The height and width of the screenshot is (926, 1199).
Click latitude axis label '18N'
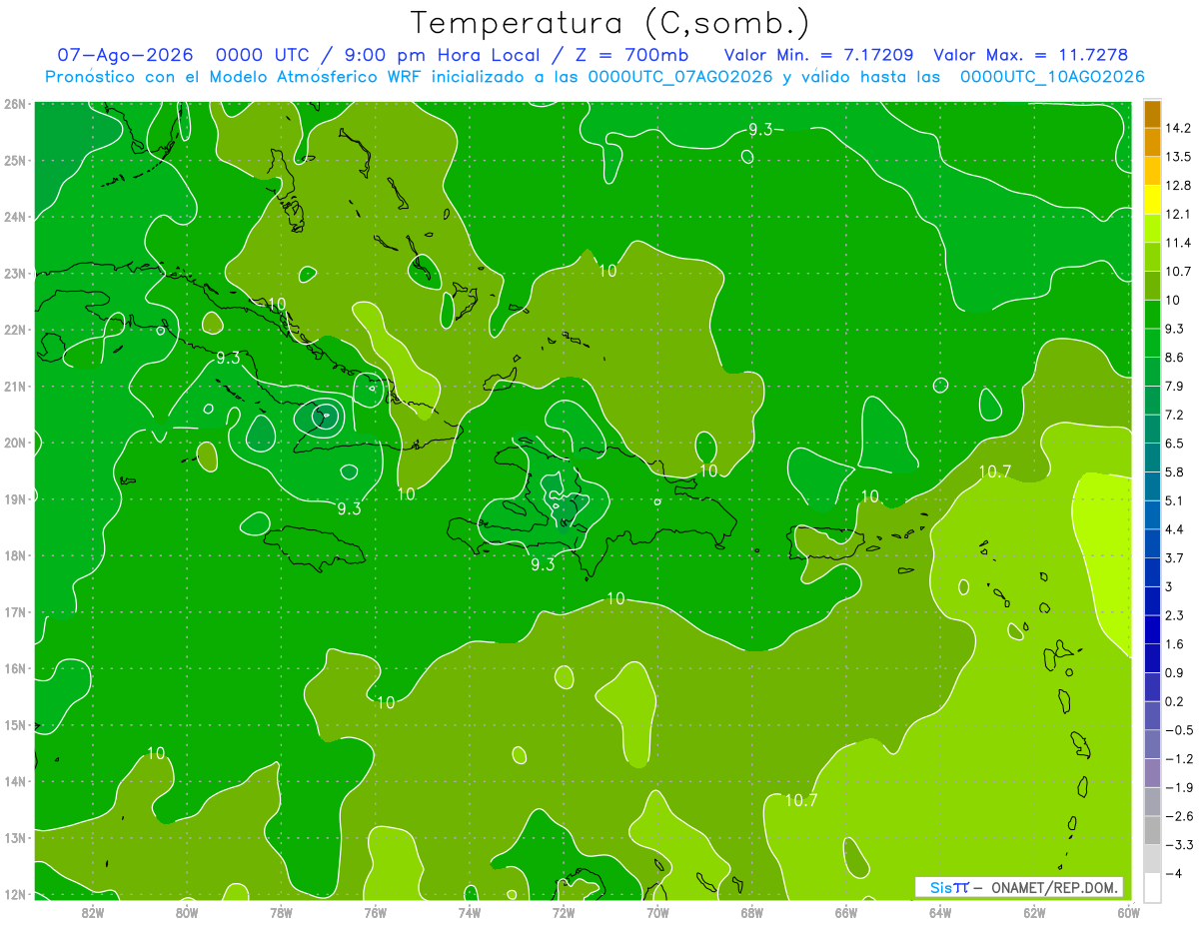(x=15, y=555)
